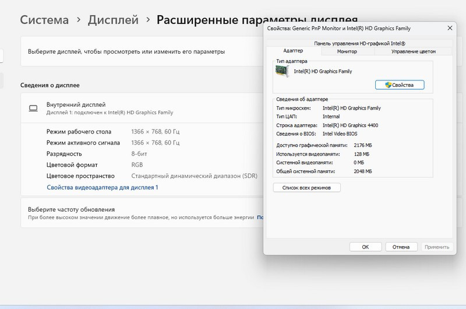Click Intel(R) HD Graphics Family under Тип адаптера
The image size is (466, 309).
tap(323, 71)
